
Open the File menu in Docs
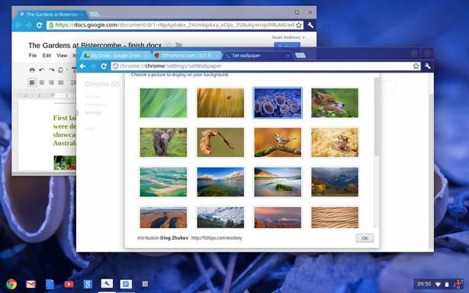click(33, 56)
